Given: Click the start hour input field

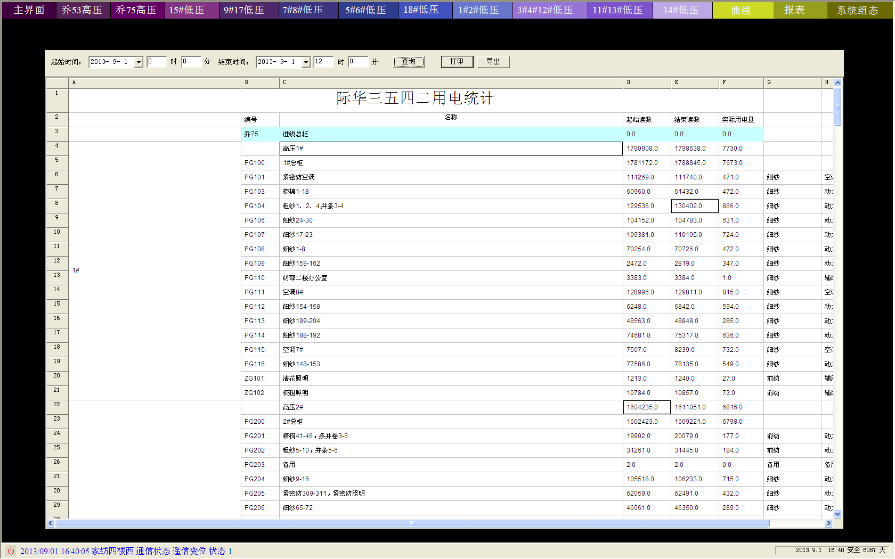Looking at the screenshot, I should (x=157, y=62).
